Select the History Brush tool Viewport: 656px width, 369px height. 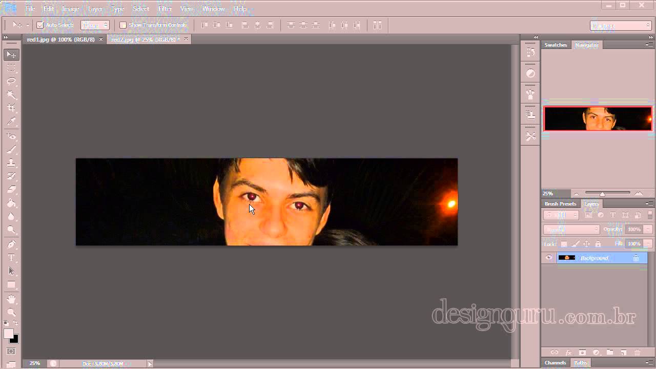coord(11,176)
